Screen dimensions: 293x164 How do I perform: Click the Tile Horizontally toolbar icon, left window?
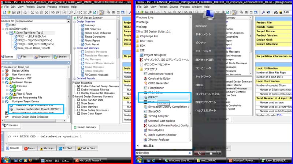click(x=113, y=12)
